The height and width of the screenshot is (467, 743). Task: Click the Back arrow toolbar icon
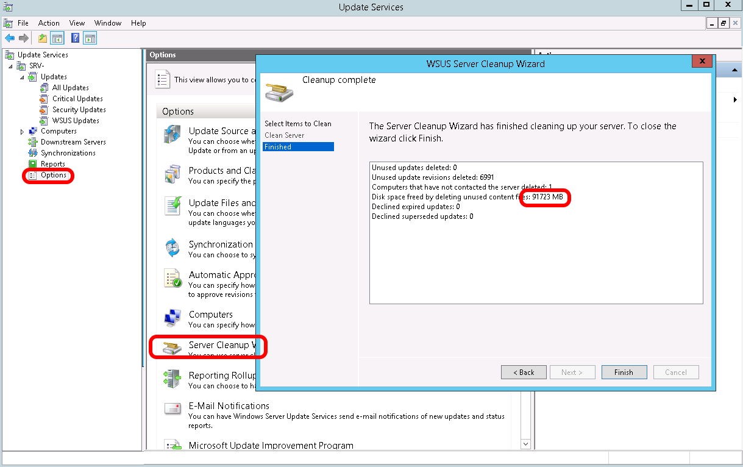[x=10, y=38]
